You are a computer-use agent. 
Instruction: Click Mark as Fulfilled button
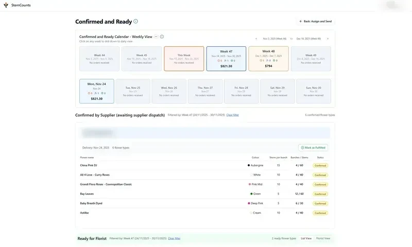(x=313, y=148)
